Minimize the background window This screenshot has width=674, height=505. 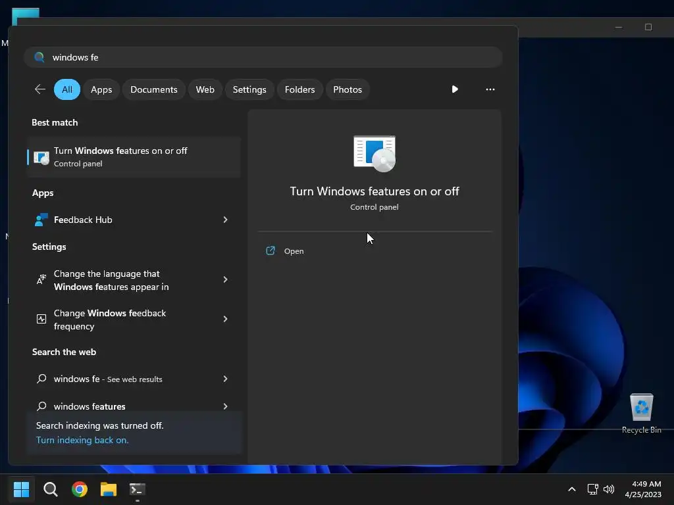(x=619, y=27)
